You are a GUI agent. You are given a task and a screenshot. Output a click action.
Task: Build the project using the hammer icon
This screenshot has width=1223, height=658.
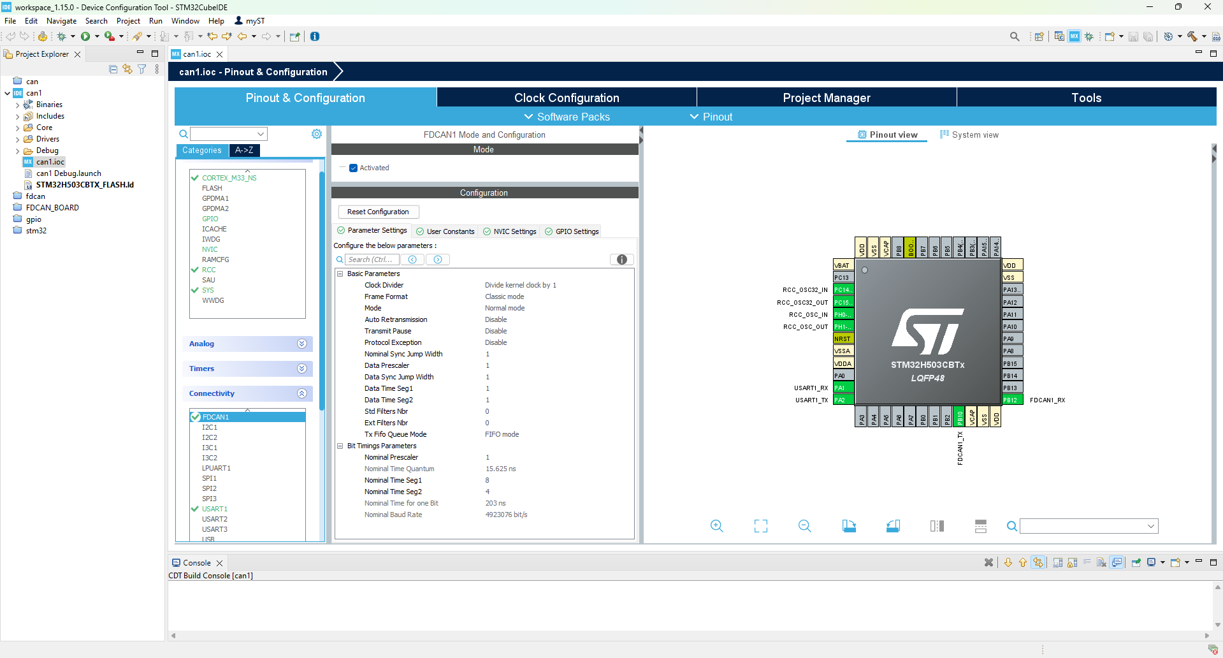[x=1191, y=36]
